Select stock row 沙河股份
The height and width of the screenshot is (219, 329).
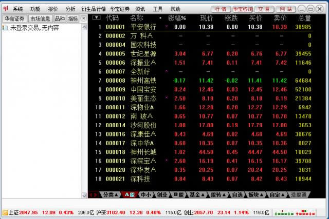tap(203, 125)
